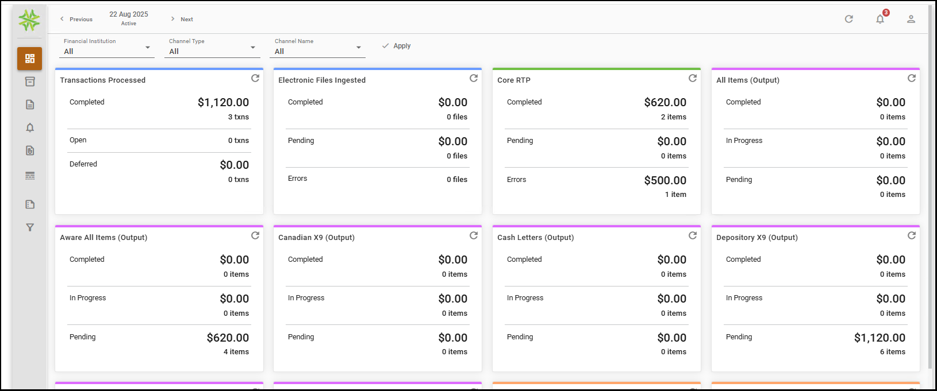Click the archive box sidebar icon
This screenshot has height=391, width=937.
point(30,82)
